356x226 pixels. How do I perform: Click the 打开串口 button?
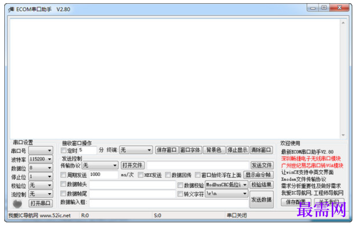[x=41, y=203]
